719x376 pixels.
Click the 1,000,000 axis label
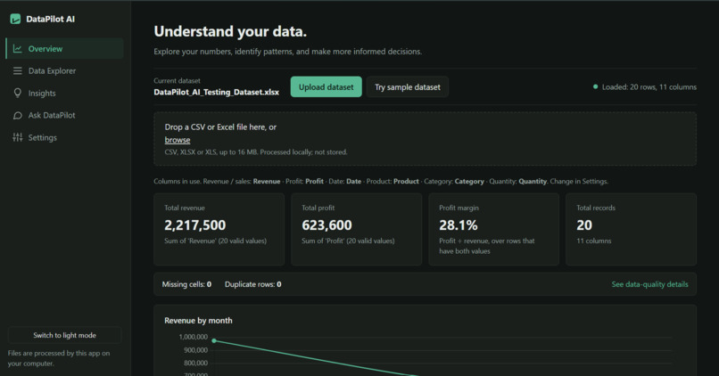(x=193, y=337)
